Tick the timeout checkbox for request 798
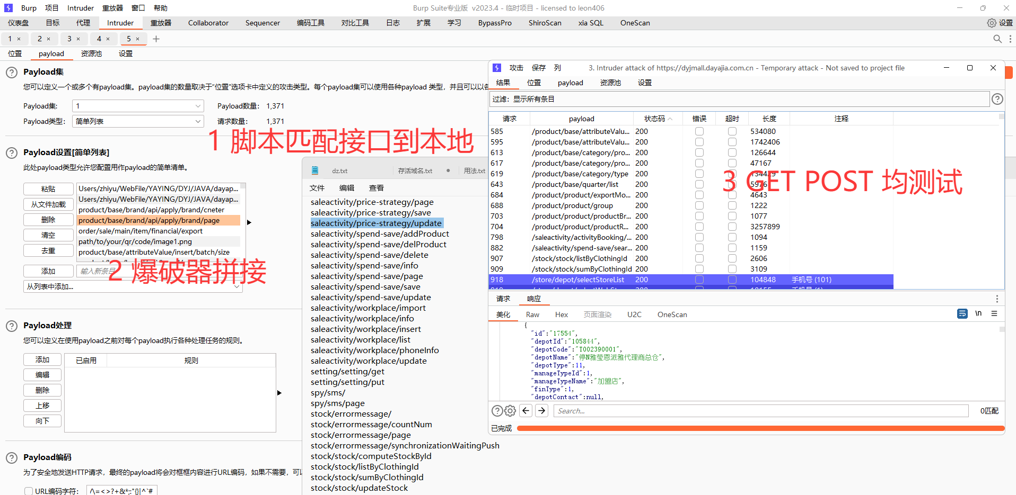Screen dimensions: 1016x495 (732, 237)
